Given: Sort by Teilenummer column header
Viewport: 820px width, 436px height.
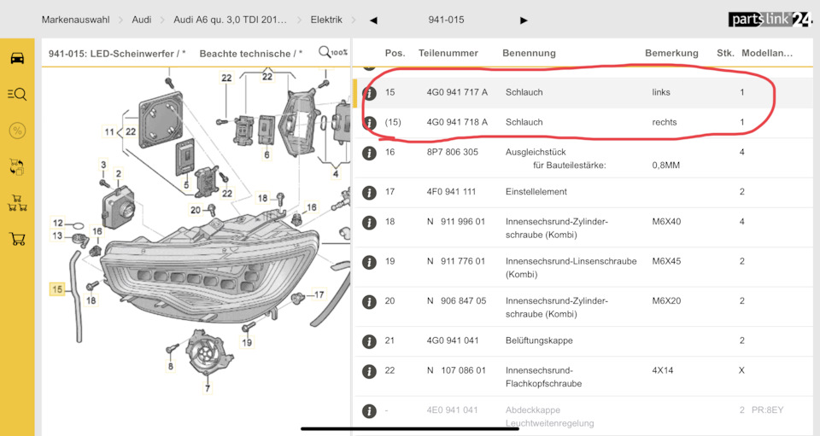Looking at the screenshot, I should [x=448, y=53].
